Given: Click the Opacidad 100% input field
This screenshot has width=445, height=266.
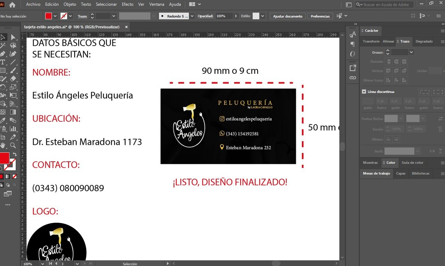Looking at the screenshot, I should (x=224, y=16).
